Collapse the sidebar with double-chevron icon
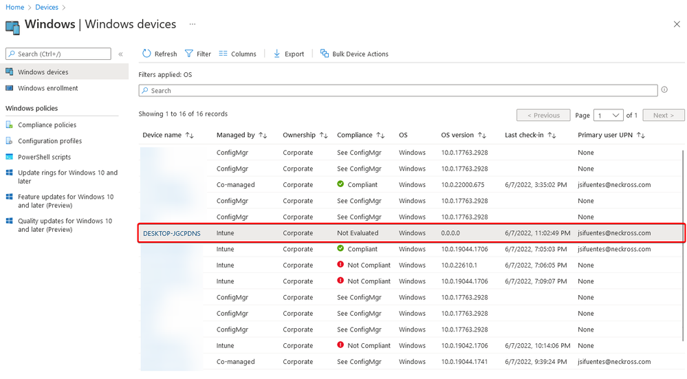This screenshot has height=379, width=687. (120, 54)
